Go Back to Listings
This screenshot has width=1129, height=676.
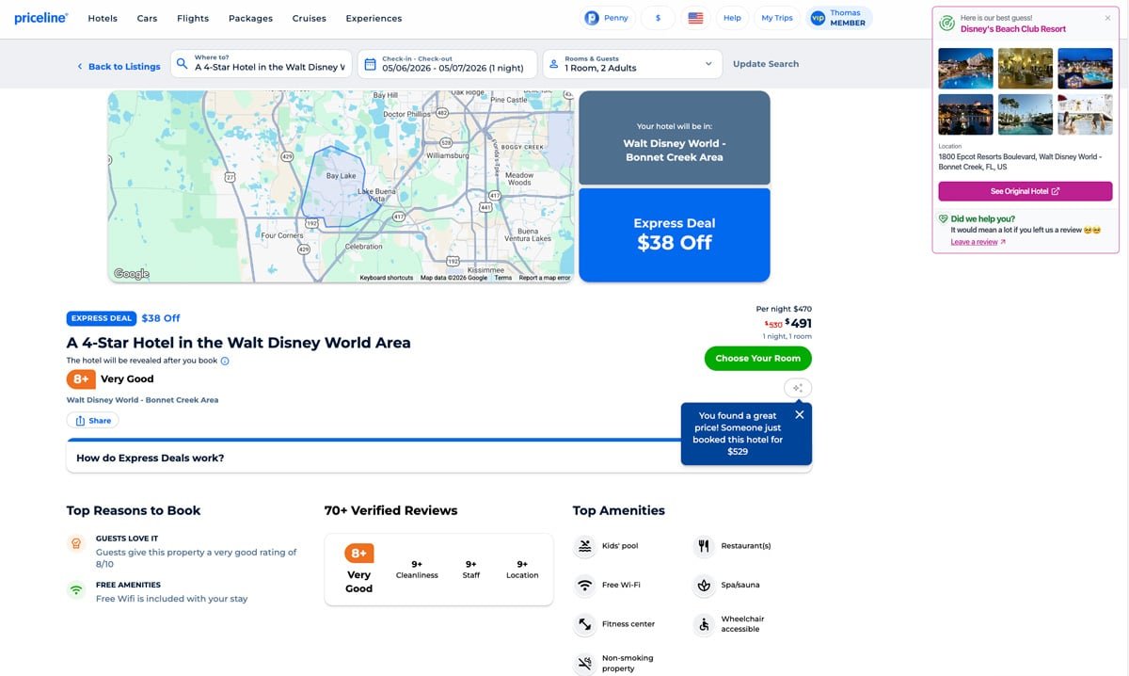click(119, 66)
